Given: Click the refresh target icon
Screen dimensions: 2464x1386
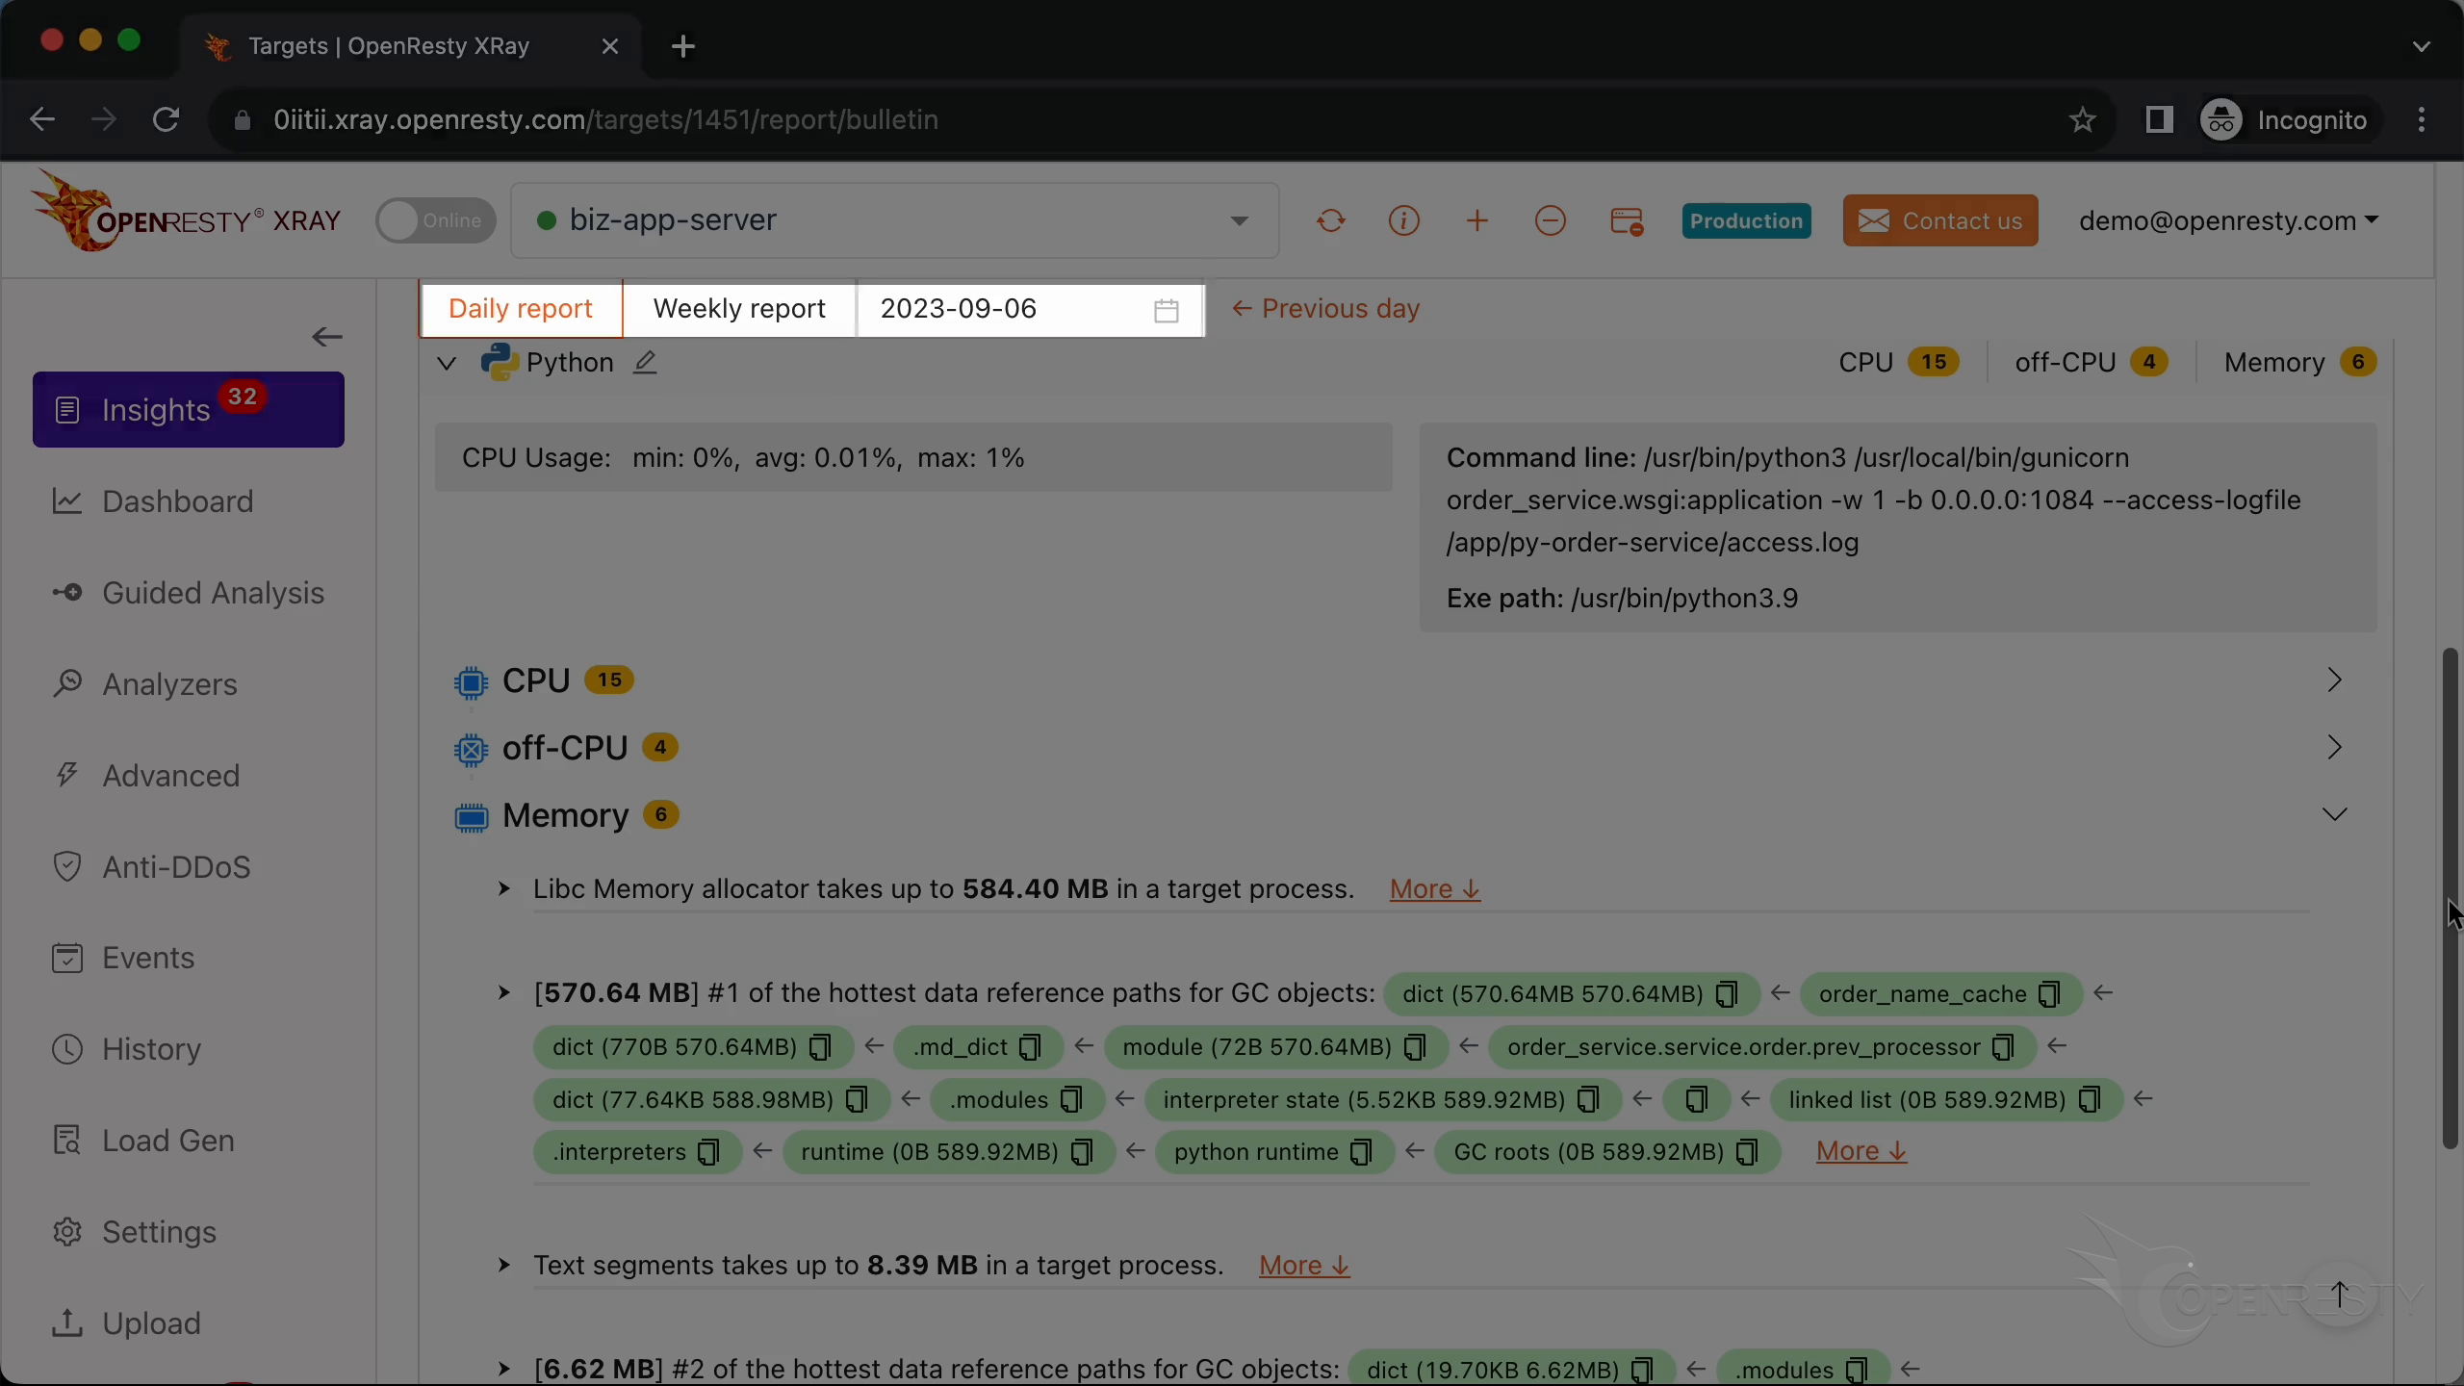Looking at the screenshot, I should (1330, 221).
